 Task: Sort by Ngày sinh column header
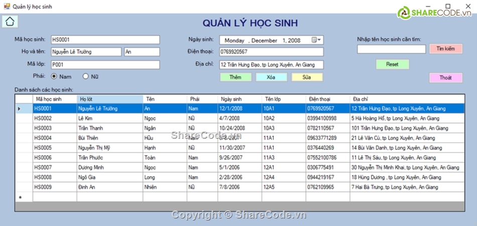pos(240,99)
